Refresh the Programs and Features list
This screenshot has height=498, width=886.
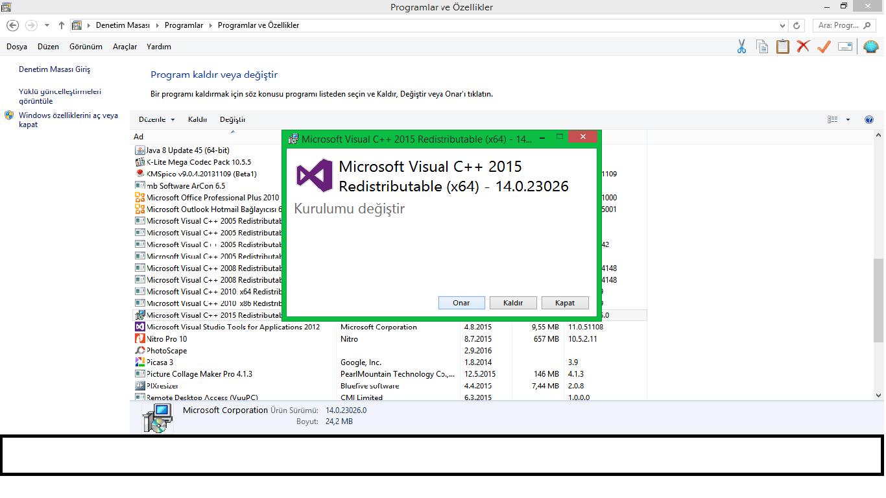coord(797,25)
